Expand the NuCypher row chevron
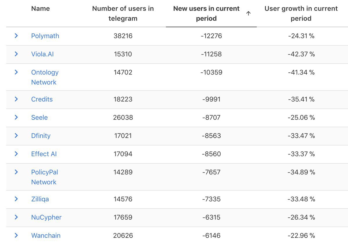348x244 pixels. pyautogui.click(x=16, y=217)
